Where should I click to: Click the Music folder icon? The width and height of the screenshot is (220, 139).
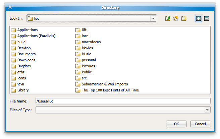[x=78, y=54]
